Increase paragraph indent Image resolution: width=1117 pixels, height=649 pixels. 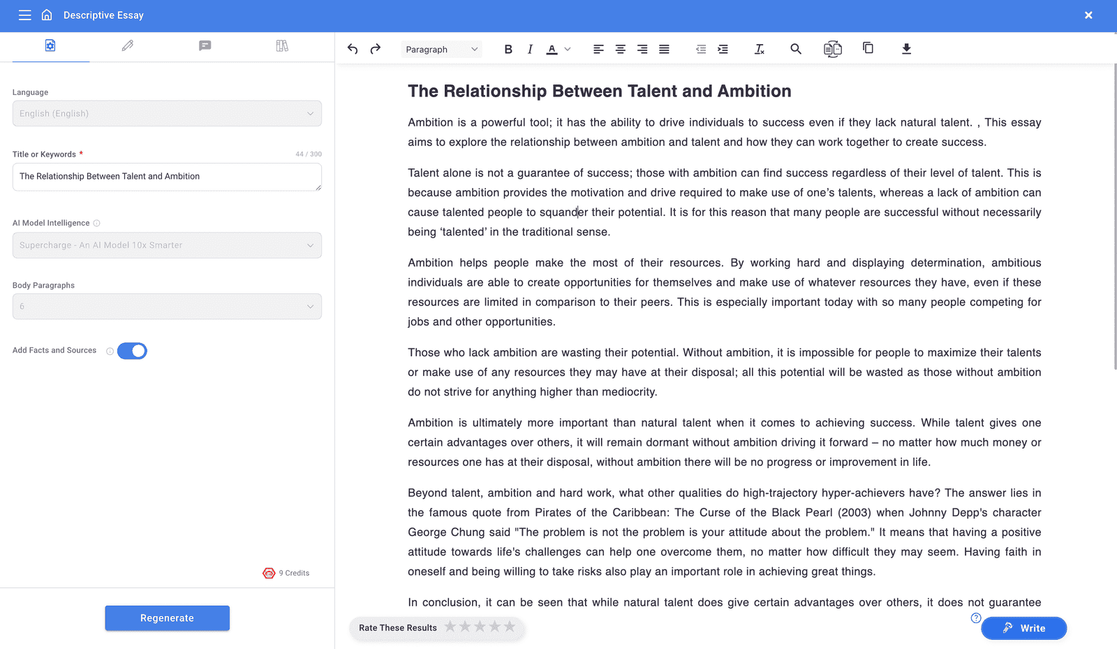click(x=723, y=49)
